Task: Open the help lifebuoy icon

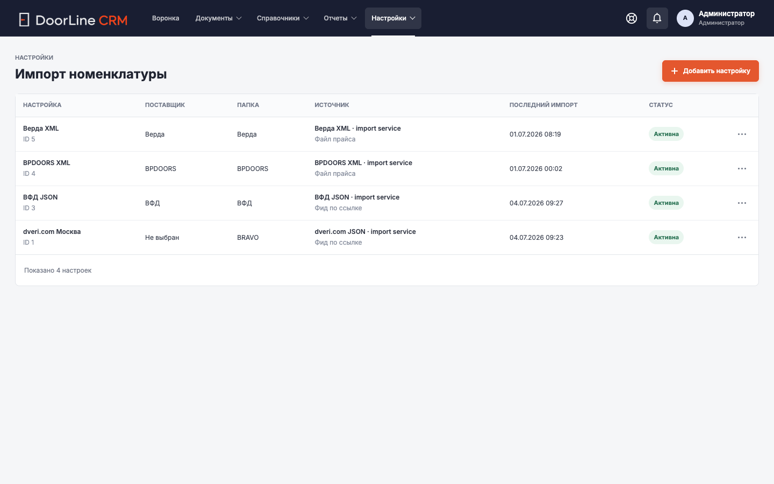Action: tap(632, 18)
